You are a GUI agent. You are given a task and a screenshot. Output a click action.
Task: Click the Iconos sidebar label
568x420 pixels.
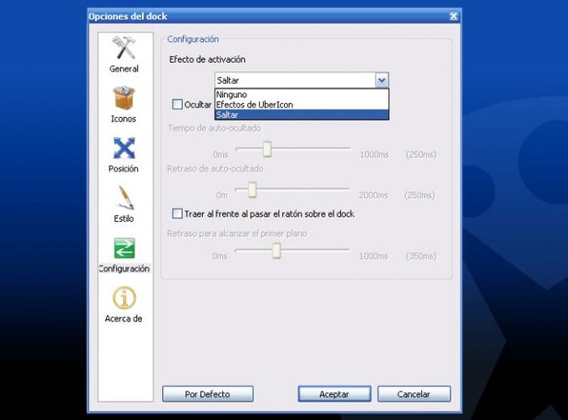124,119
